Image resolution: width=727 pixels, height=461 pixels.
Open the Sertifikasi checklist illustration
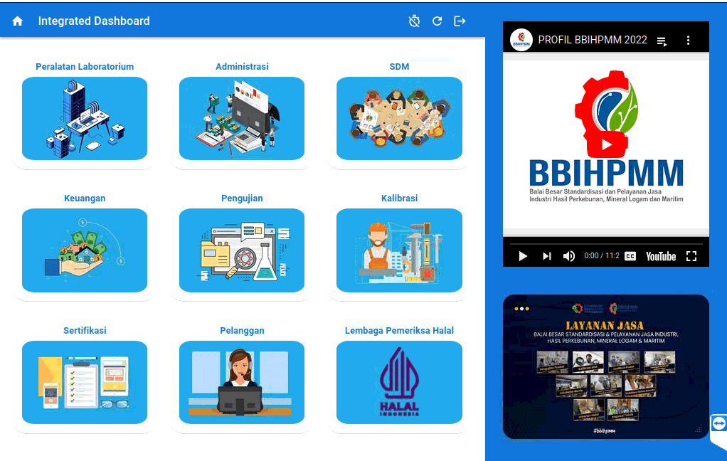[85, 382]
